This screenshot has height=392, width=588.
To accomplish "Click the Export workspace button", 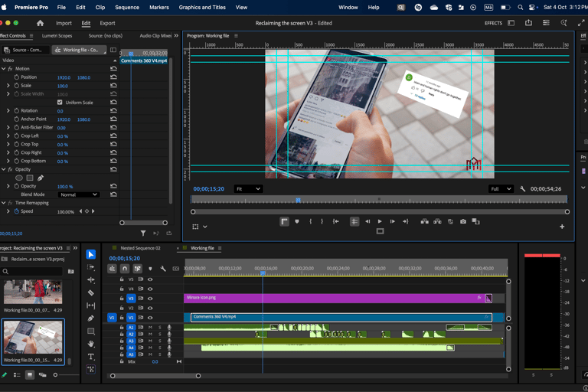I will [107, 23].
